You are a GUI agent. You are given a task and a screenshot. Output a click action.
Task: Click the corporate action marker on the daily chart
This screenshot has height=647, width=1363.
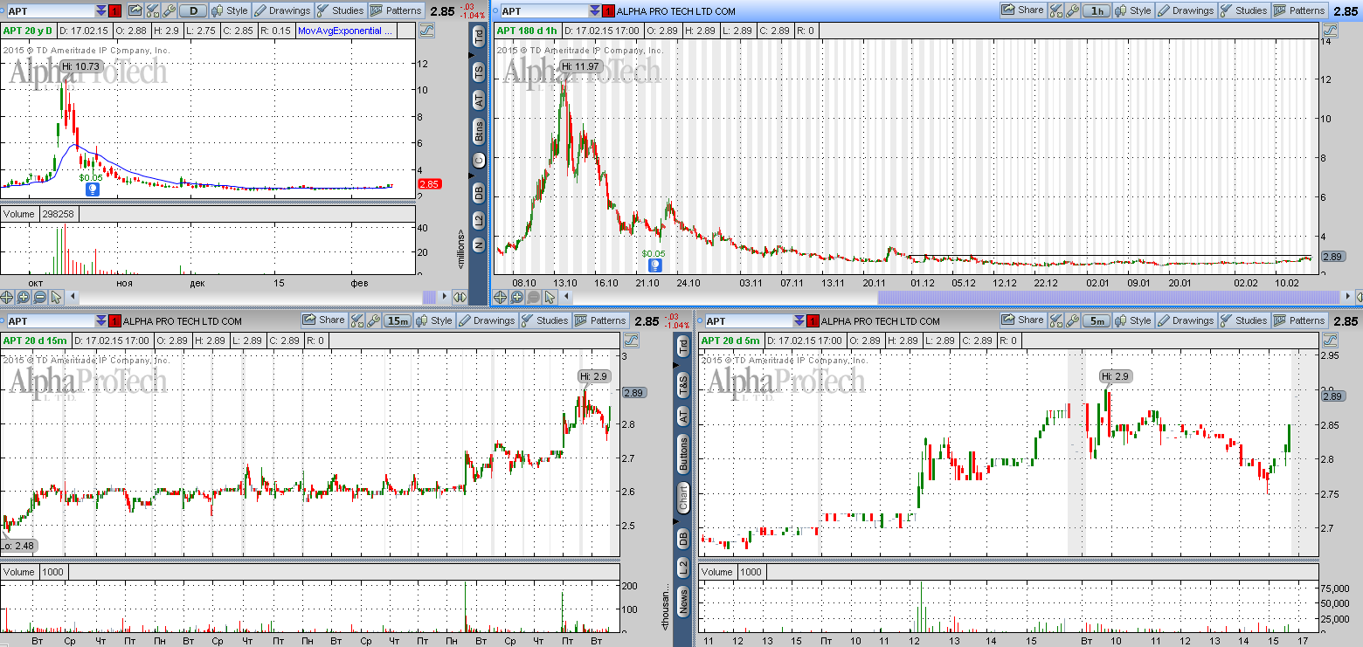92,188
